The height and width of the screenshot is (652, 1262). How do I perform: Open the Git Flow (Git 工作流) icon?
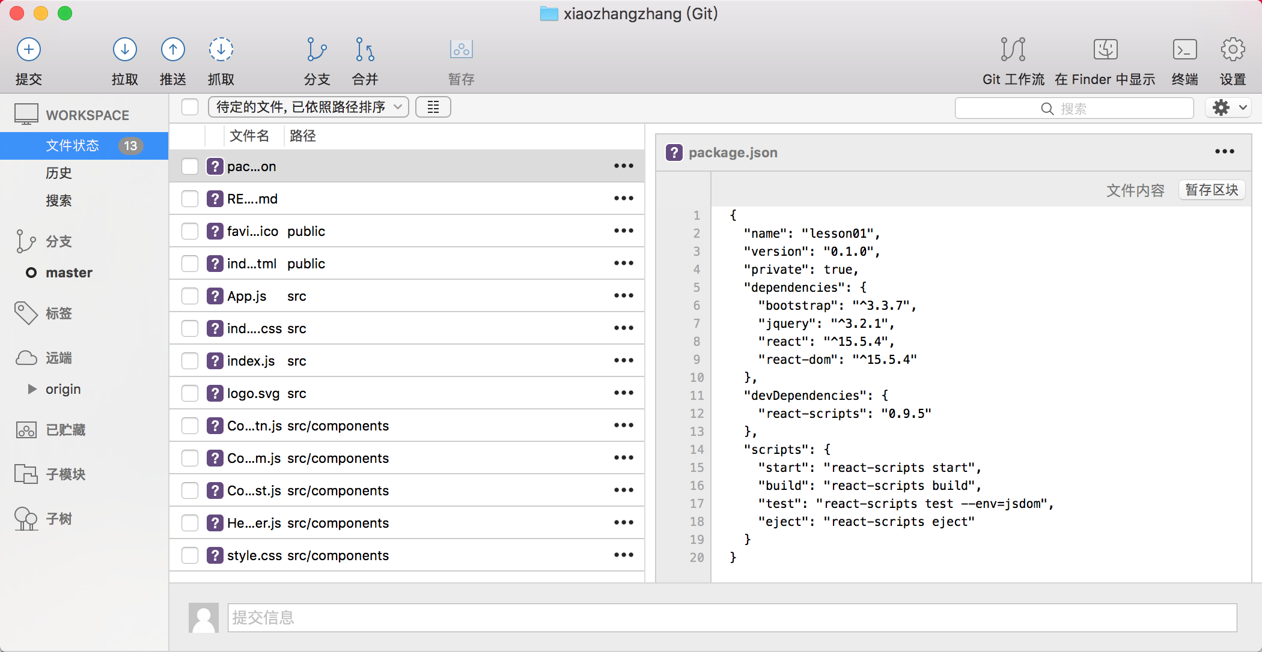coord(1013,50)
